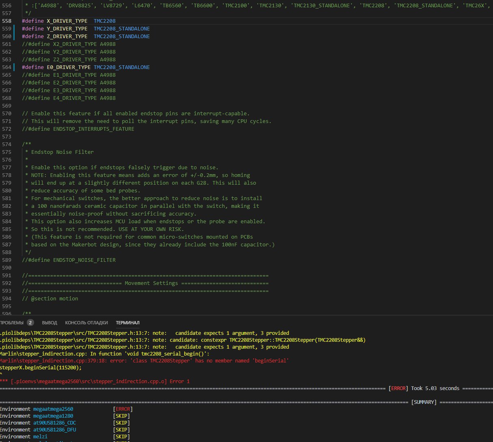This screenshot has width=493, height=442.
Task: Click line number 558 in the gutter
Action: [6, 21]
